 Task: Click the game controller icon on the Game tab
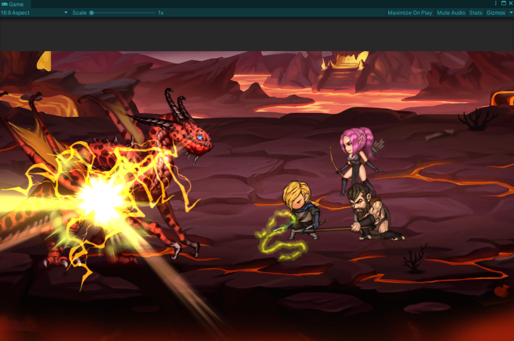click(4, 4)
